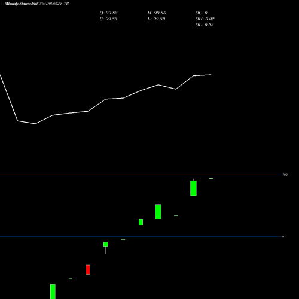The width and height of the screenshot is (299, 299).
Task: Click the OL: 0.03 reading
Action: click(205, 25)
